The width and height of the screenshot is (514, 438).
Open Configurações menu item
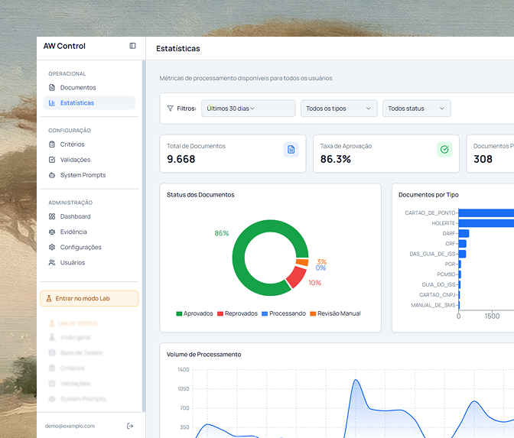(x=89, y=247)
